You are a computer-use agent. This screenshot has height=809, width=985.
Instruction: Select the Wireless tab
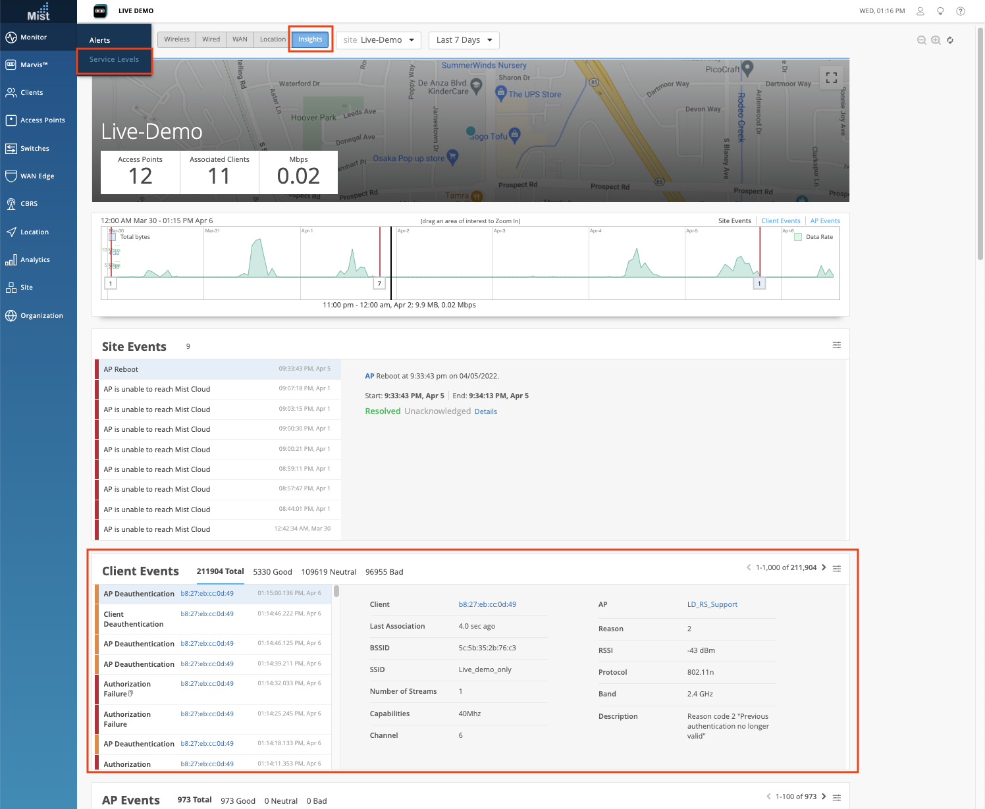(x=176, y=39)
